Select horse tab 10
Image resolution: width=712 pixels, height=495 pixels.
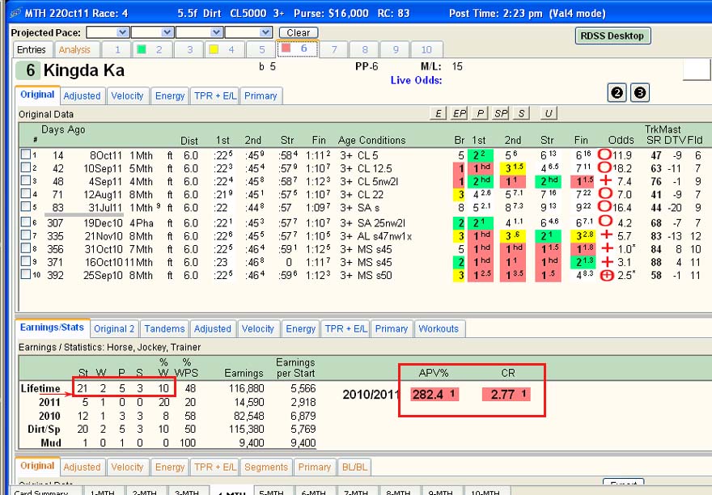tap(426, 49)
